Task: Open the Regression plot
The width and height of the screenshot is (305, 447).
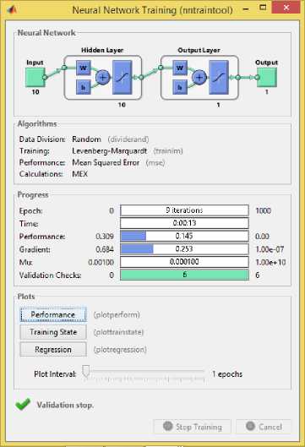Action: click(53, 350)
